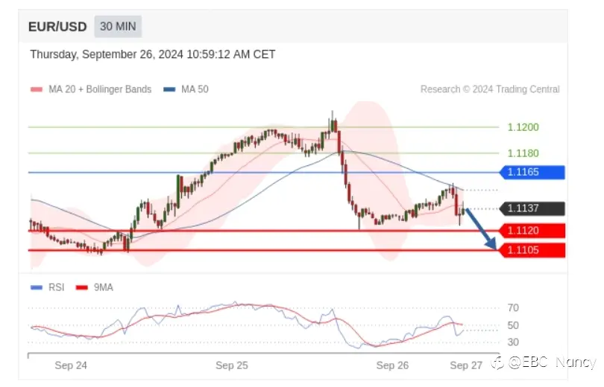Click the Sep 25 date axis label
The height and width of the screenshot is (387, 604).
pos(232,365)
